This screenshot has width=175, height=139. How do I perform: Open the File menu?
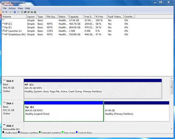4,8
